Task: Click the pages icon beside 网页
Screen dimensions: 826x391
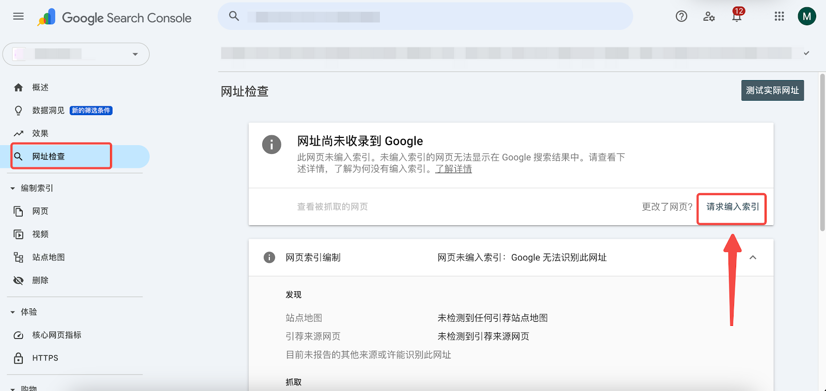Action: pos(19,211)
